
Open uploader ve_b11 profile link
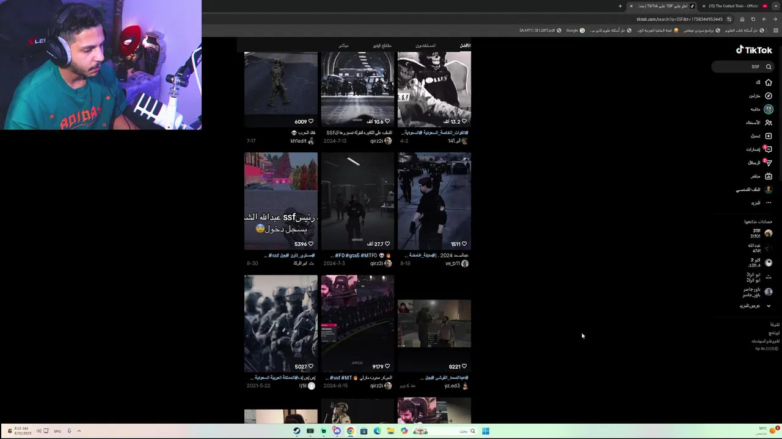pyautogui.click(x=456, y=263)
